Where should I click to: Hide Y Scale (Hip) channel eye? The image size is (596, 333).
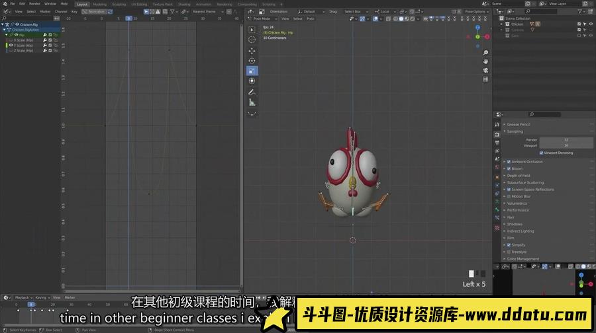[x=11, y=45]
